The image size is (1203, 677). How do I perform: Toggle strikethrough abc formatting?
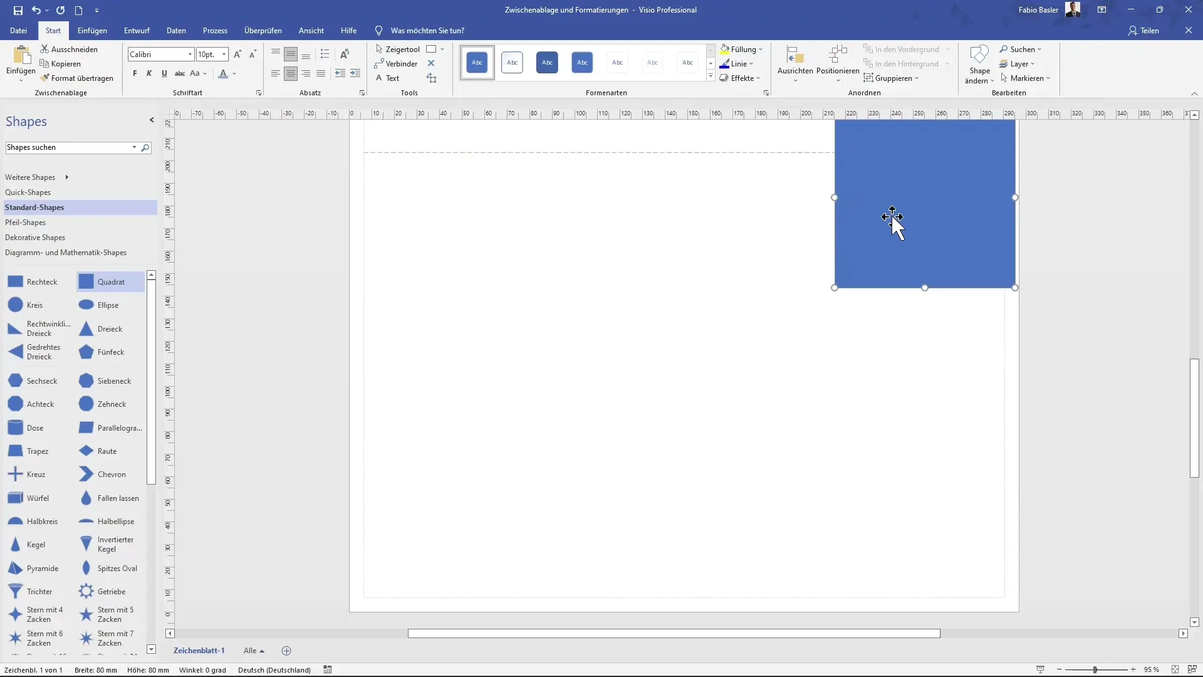(179, 73)
